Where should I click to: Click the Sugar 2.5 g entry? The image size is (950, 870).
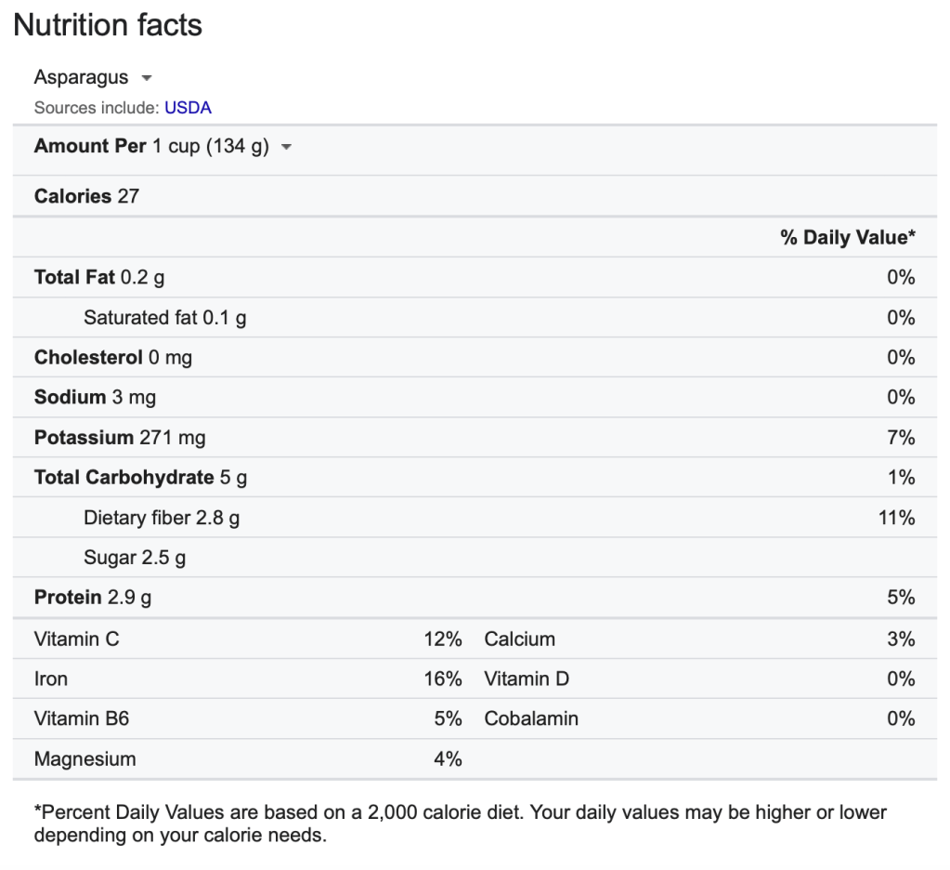pyautogui.click(x=135, y=558)
